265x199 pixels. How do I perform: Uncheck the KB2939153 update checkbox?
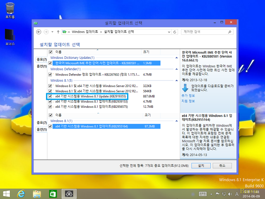[50, 102]
